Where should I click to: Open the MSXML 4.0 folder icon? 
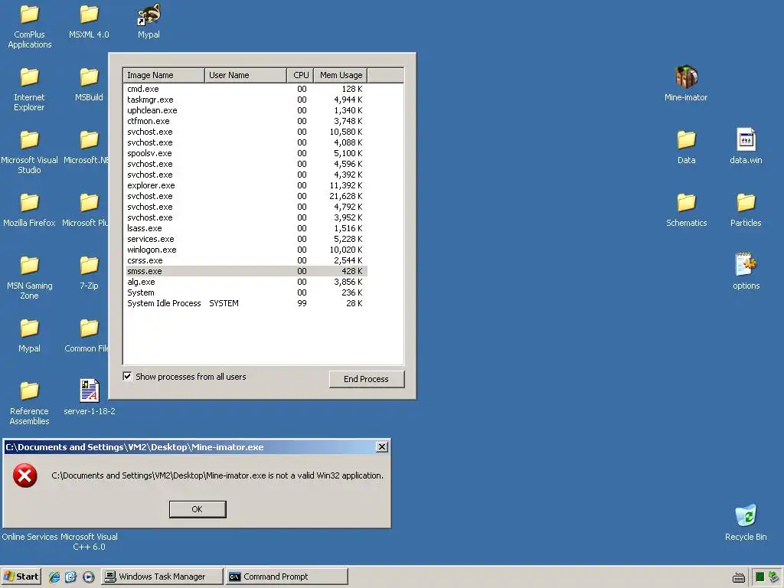pyautogui.click(x=89, y=15)
